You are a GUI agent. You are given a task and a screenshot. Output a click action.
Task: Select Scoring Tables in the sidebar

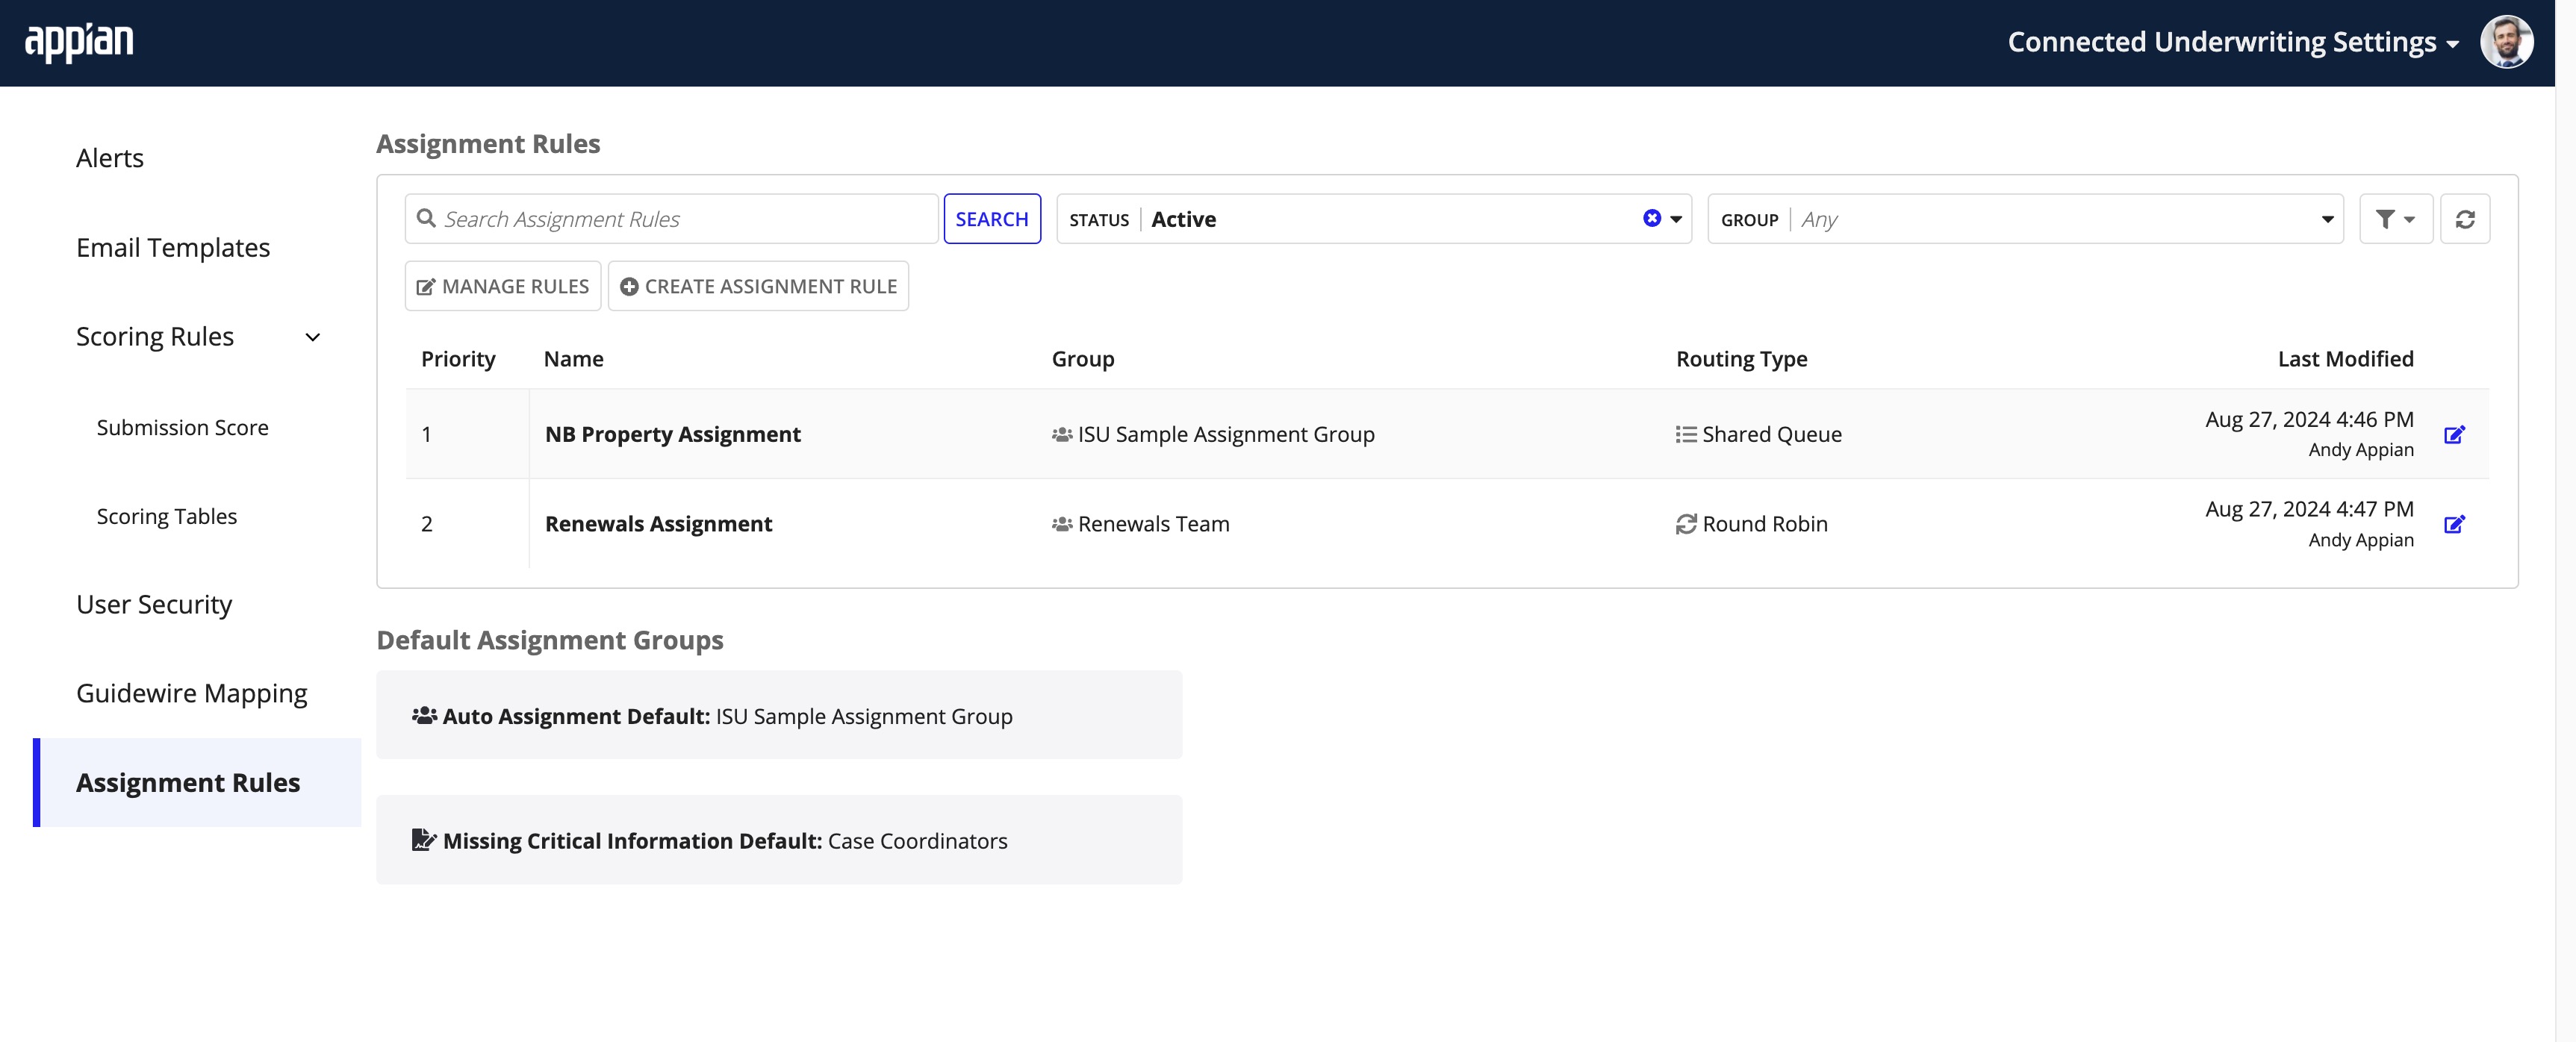pos(167,516)
